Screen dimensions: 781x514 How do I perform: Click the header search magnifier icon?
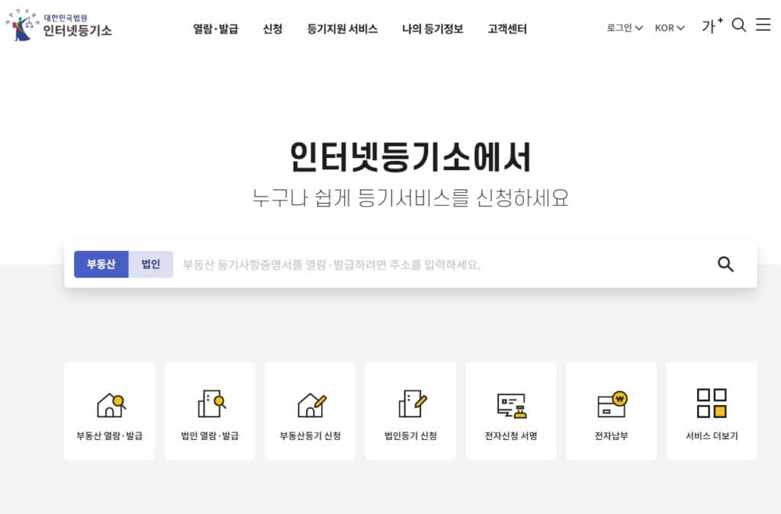pyautogui.click(x=738, y=25)
